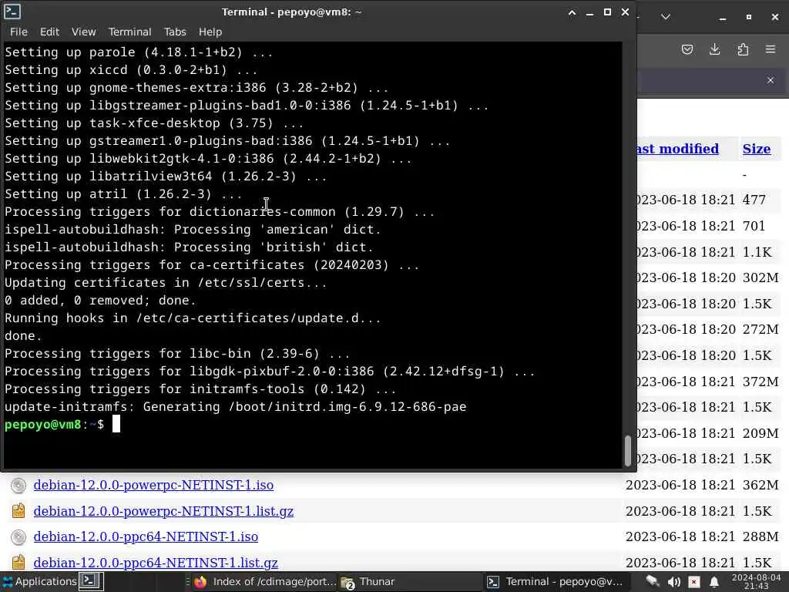This screenshot has width=789, height=592.
Task: Click the terminal window menu icon in the title bar
Action: tap(12, 11)
